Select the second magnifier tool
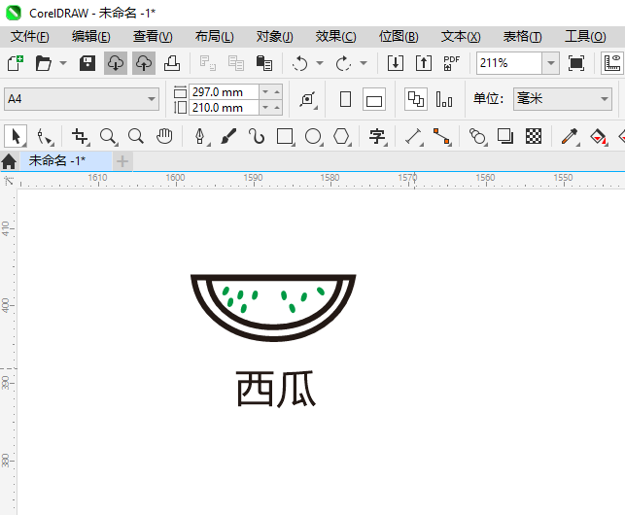This screenshot has width=625, height=515. coord(136,137)
